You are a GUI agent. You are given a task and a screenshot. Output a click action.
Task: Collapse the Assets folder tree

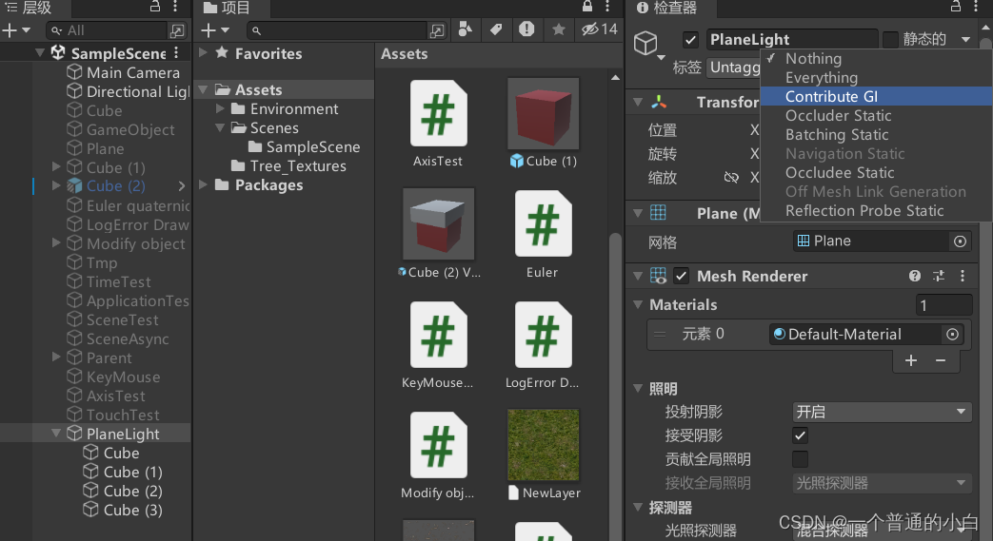pos(204,90)
